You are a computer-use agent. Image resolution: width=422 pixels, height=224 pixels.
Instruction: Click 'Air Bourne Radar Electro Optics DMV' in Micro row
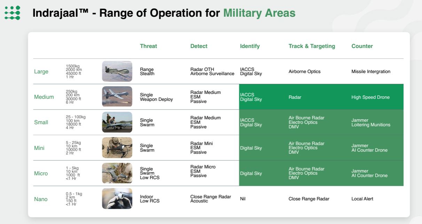(306, 173)
